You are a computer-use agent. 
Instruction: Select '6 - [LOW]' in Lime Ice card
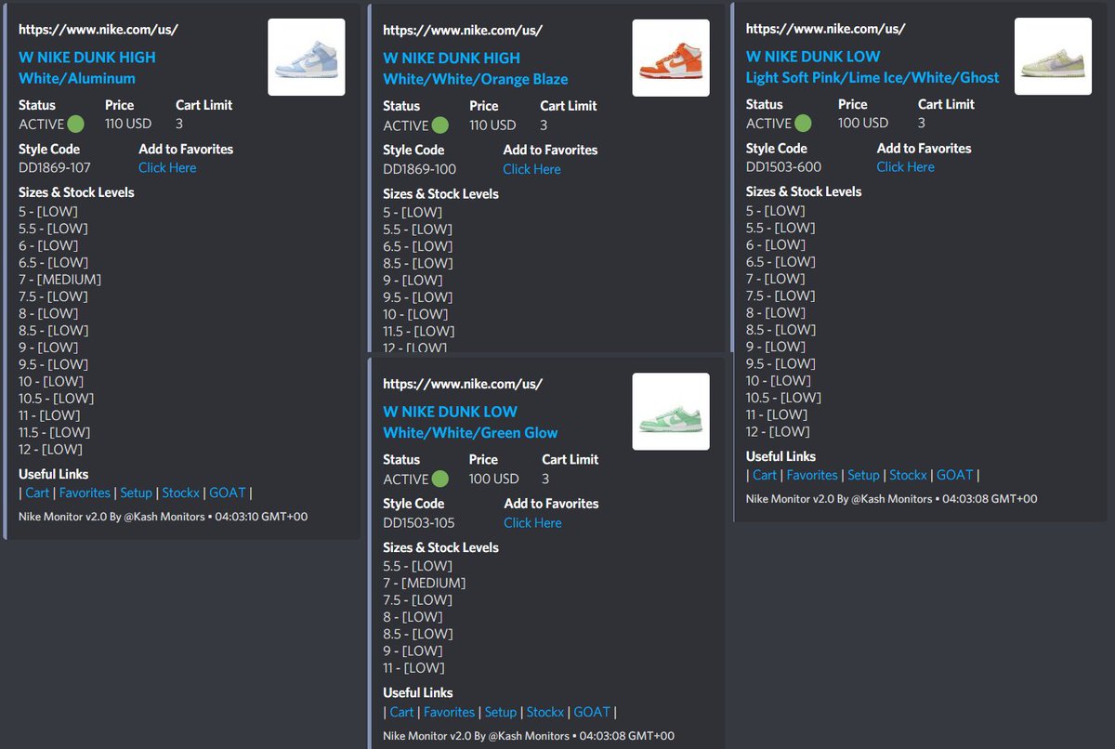[776, 244]
